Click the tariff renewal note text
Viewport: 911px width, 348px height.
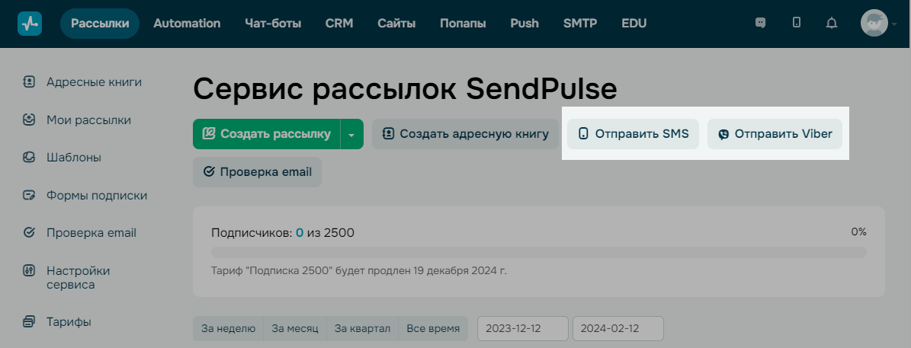359,271
